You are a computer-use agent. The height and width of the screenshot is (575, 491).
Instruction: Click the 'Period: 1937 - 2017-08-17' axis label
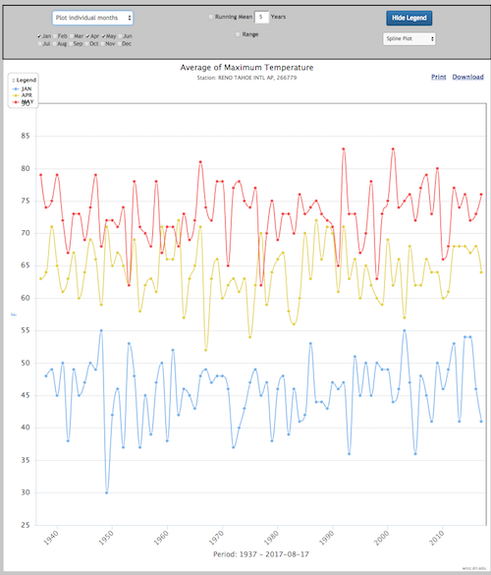[261, 554]
